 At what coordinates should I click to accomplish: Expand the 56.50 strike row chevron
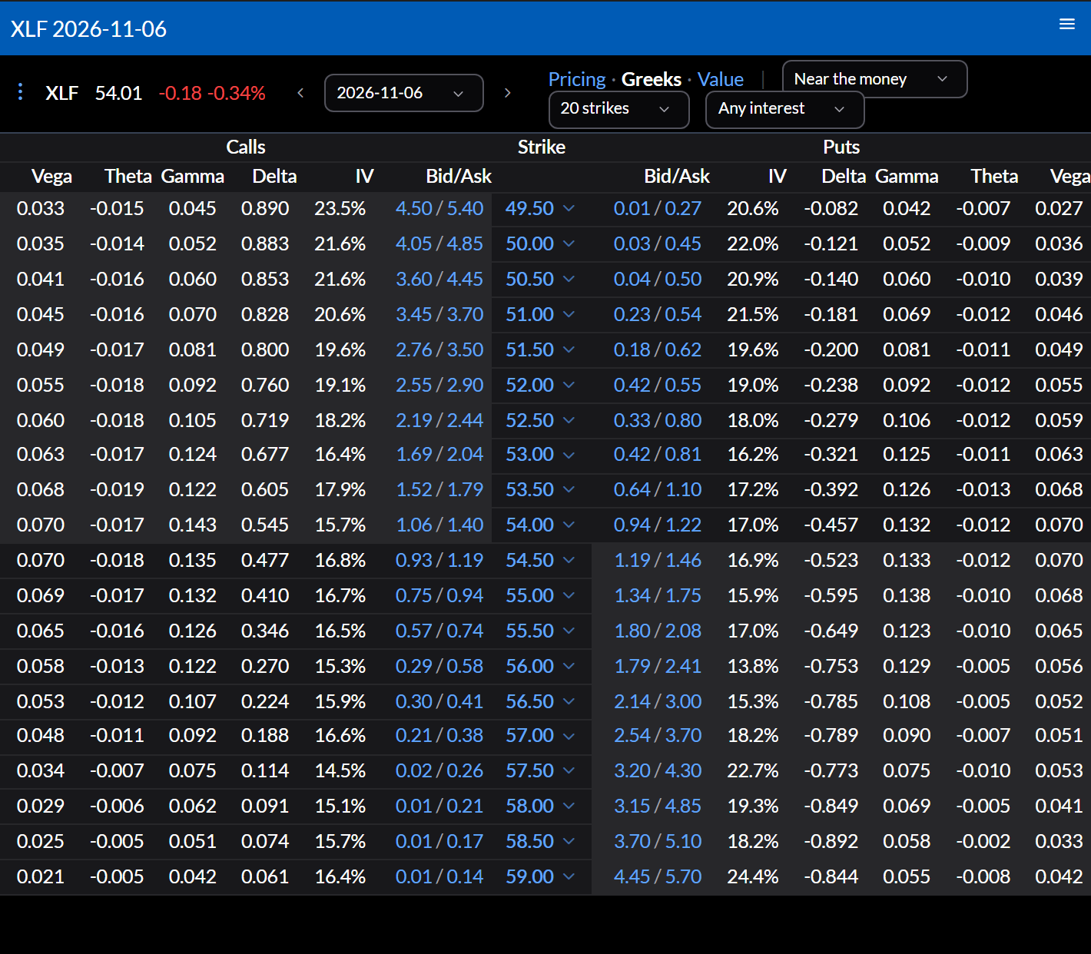pyautogui.click(x=569, y=701)
